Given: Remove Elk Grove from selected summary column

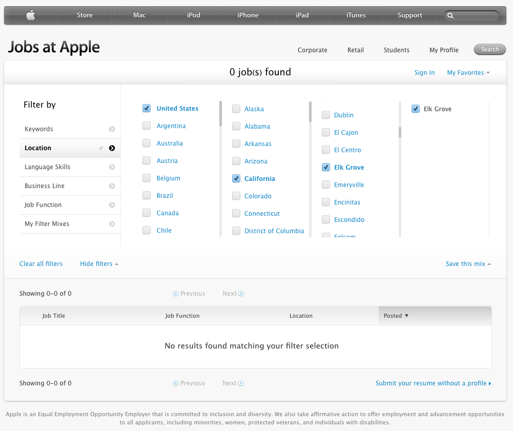Looking at the screenshot, I should tap(416, 109).
